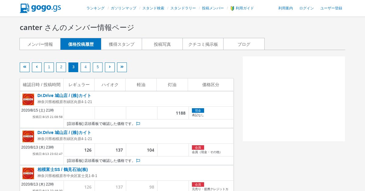Open 投稿メンバー navigation link
The height and width of the screenshot is (191, 365).
tap(213, 8)
